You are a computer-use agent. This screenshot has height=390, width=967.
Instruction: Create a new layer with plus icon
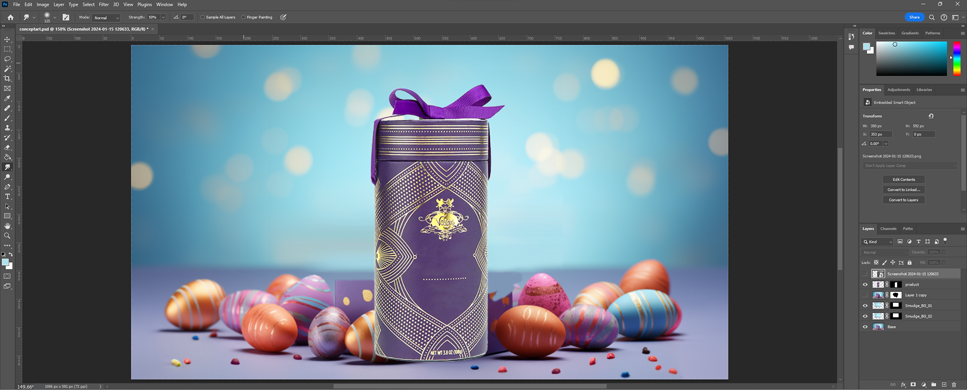pyautogui.click(x=944, y=385)
